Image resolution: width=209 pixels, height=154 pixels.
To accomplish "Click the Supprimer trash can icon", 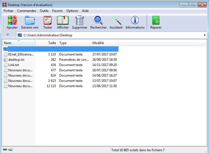I will point(79,20).
